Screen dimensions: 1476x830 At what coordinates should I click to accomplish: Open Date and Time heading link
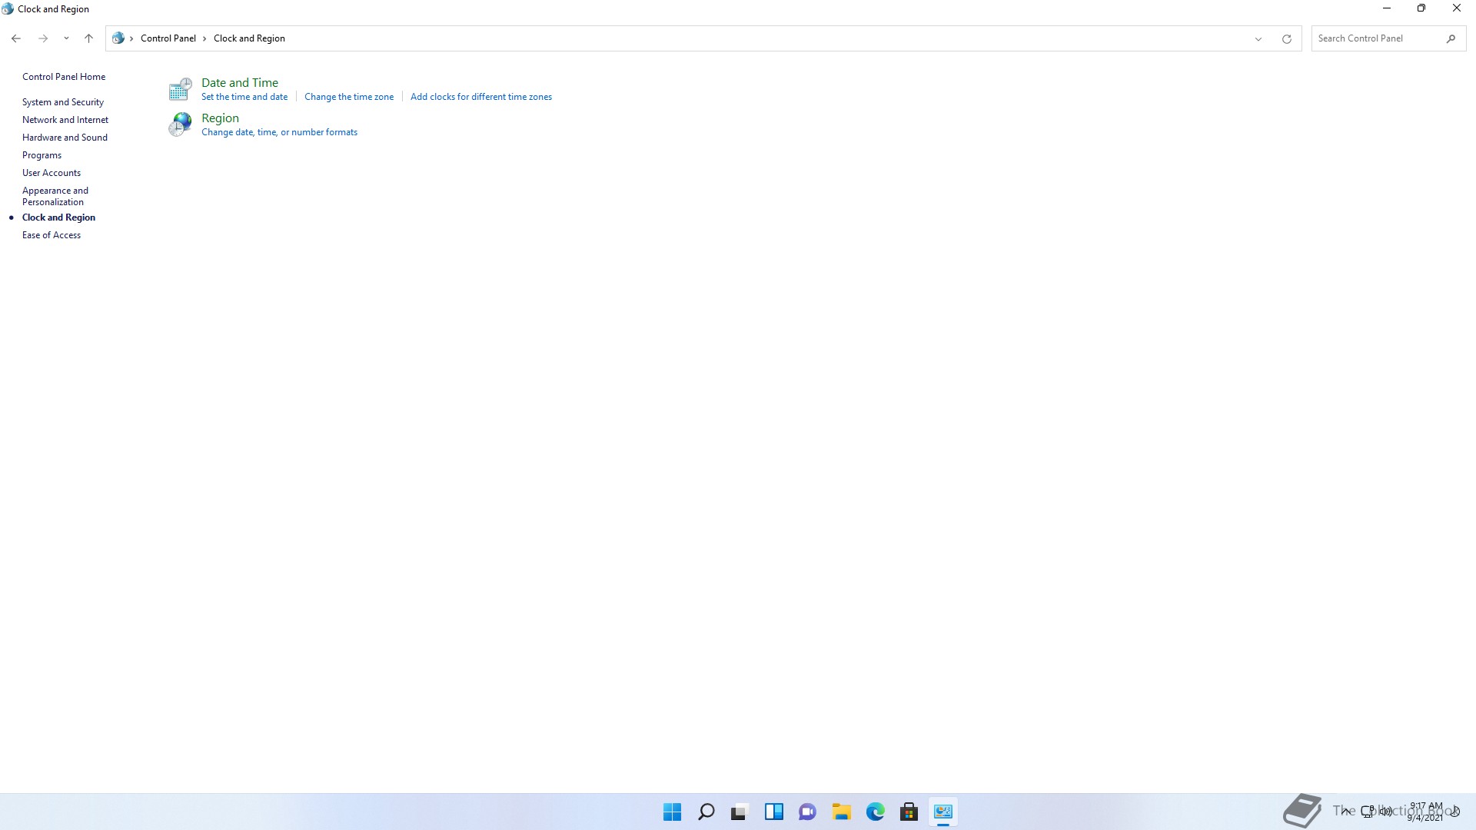[240, 82]
